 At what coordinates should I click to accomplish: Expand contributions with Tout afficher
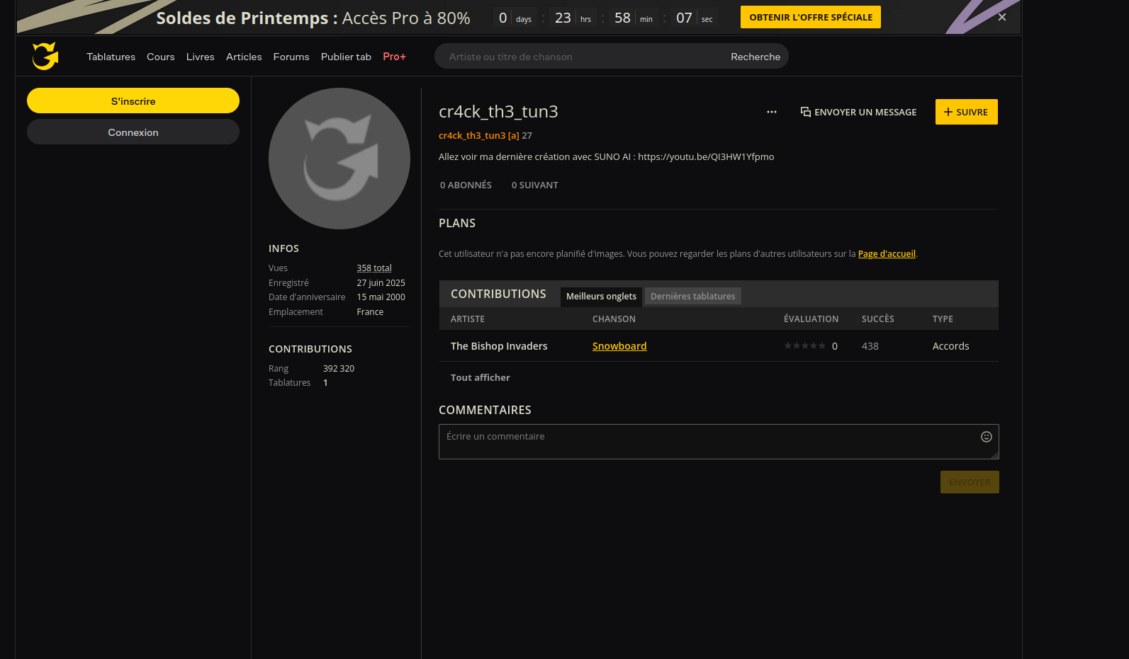click(480, 378)
